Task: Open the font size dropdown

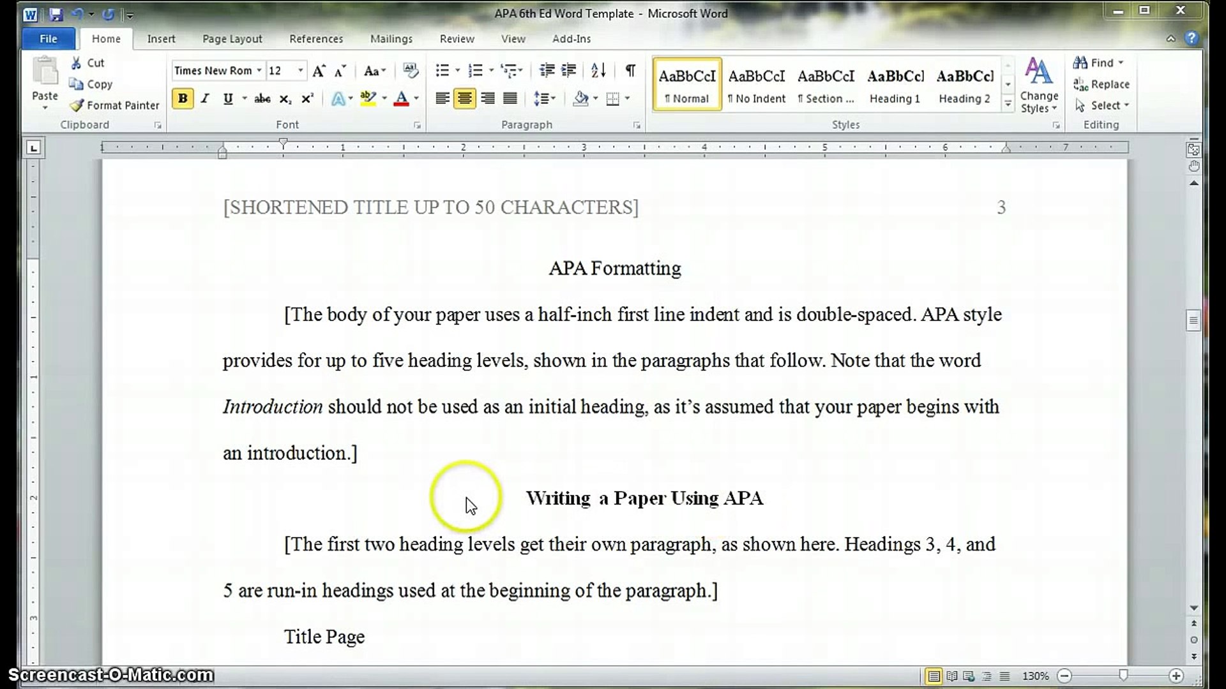Action: (x=300, y=70)
